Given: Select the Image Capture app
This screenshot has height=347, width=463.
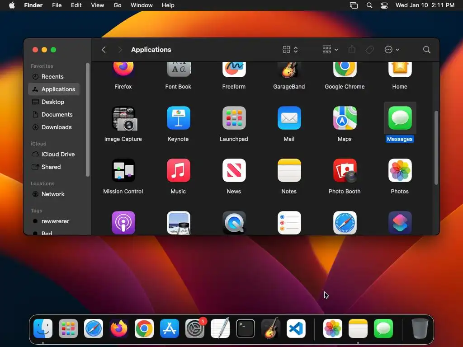Looking at the screenshot, I should coord(123,118).
